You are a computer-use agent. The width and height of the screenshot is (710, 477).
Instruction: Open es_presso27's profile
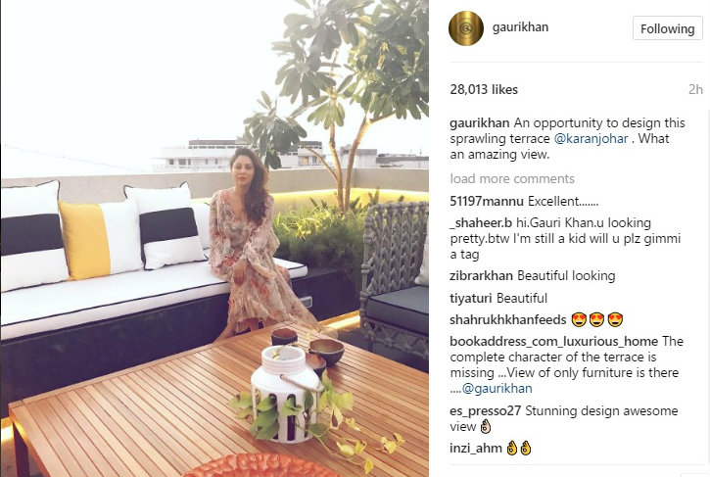(x=485, y=411)
